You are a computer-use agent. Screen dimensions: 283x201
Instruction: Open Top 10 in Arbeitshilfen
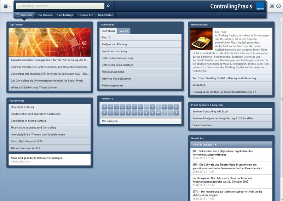[140, 38]
